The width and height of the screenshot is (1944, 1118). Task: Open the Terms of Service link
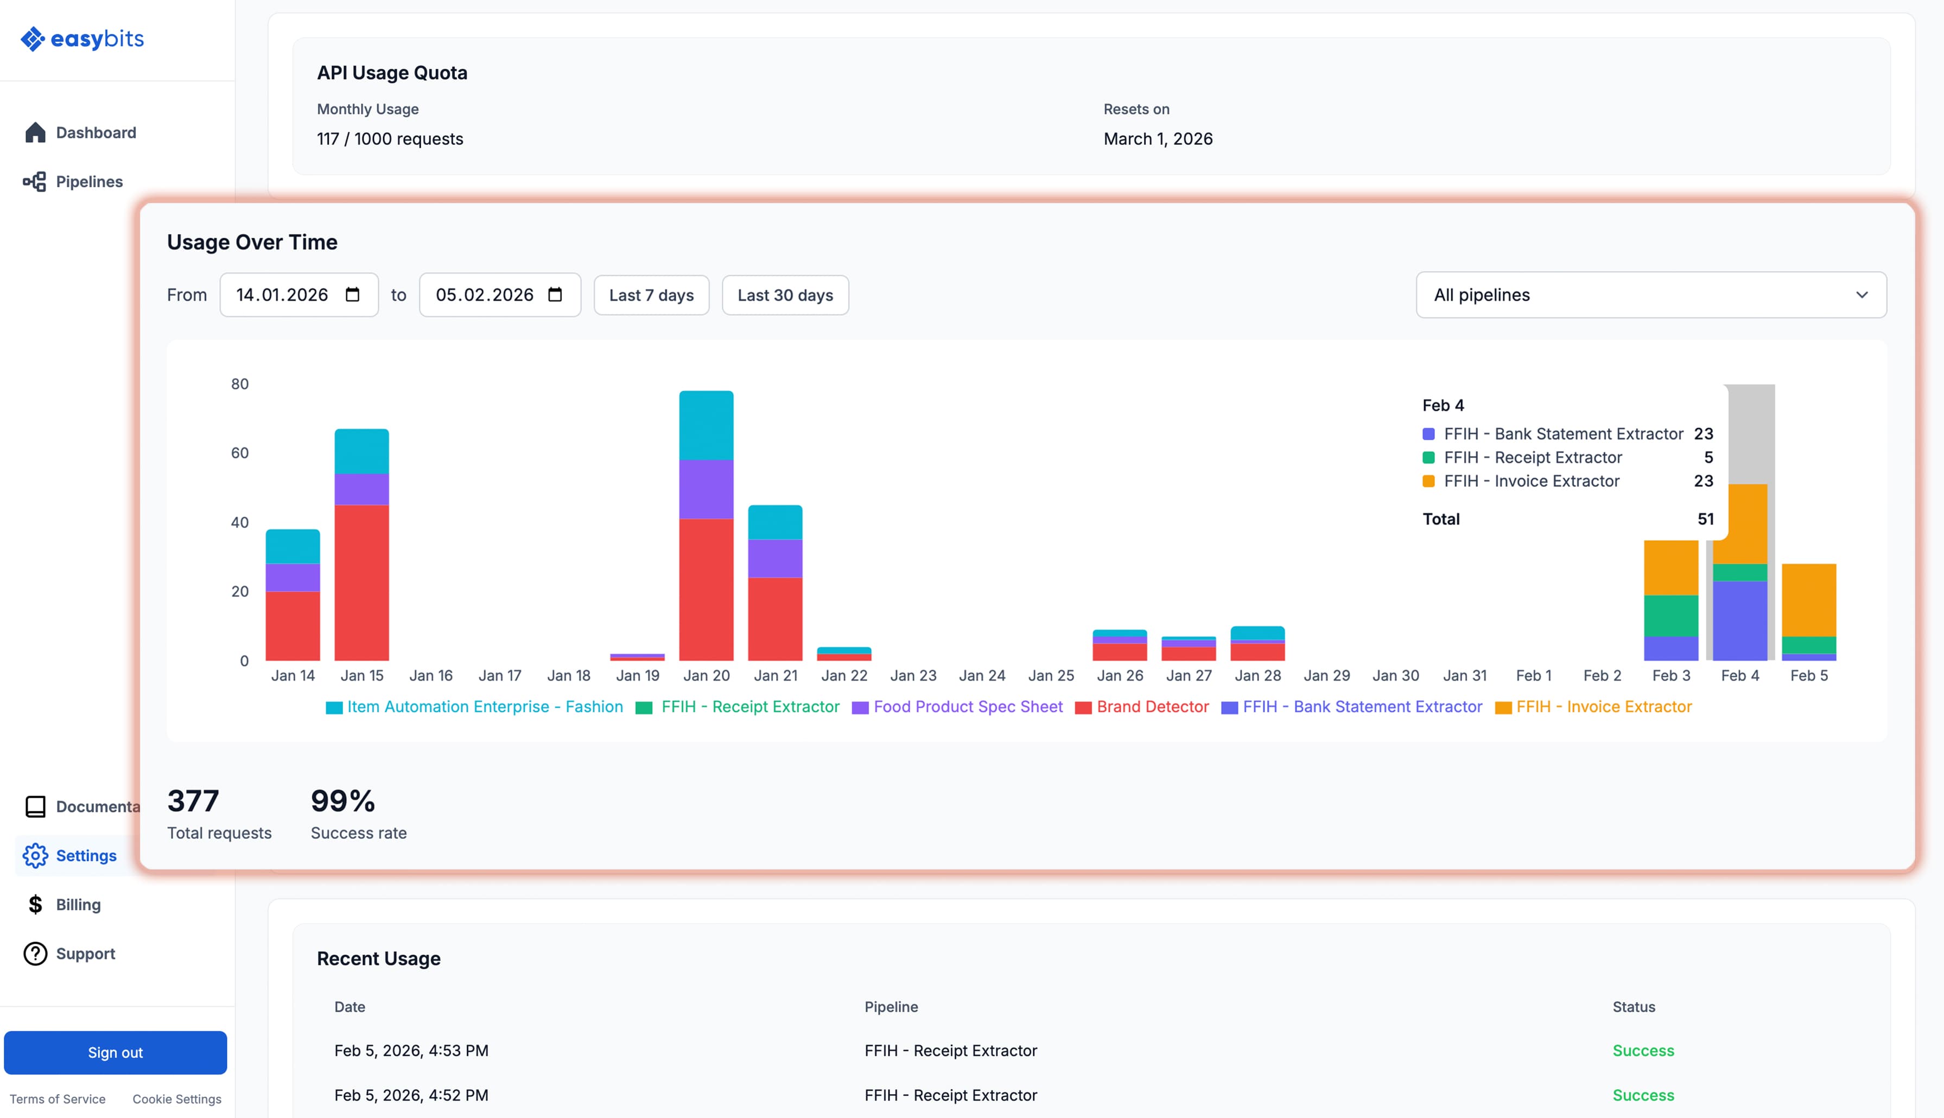click(x=58, y=1099)
